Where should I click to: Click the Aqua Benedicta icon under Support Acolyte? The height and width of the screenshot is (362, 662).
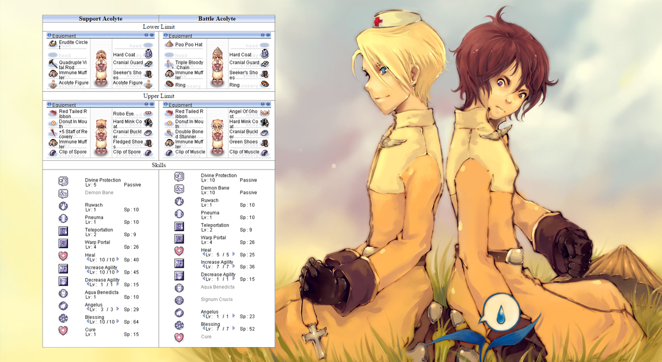point(63,293)
